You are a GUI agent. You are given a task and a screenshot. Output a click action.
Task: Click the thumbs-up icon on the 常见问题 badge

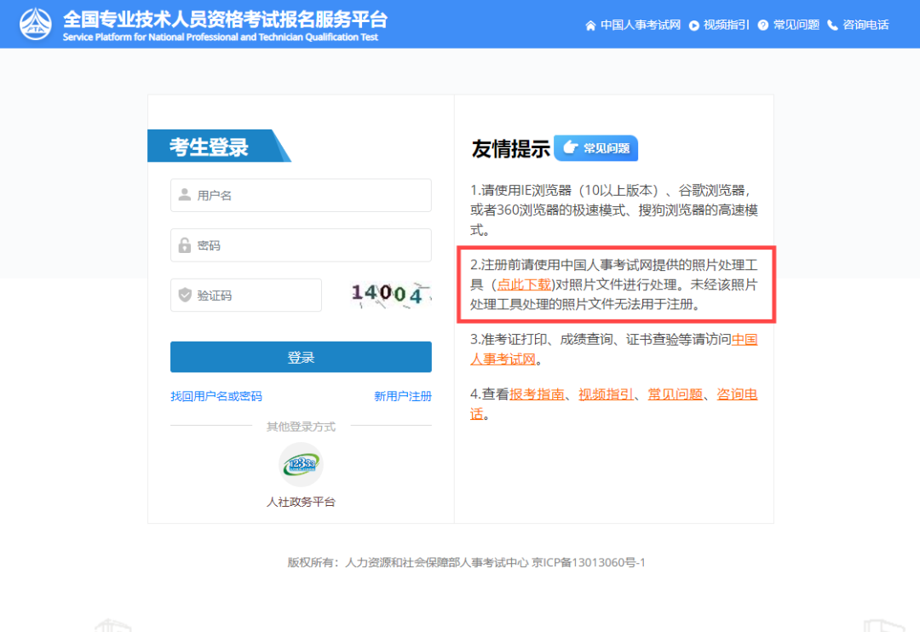569,147
